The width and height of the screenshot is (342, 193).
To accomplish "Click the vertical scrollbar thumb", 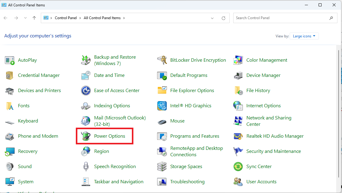I will 339,114.
